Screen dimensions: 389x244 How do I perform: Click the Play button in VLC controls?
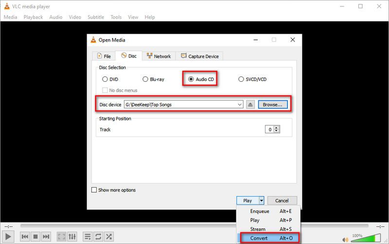pyautogui.click(x=8, y=237)
